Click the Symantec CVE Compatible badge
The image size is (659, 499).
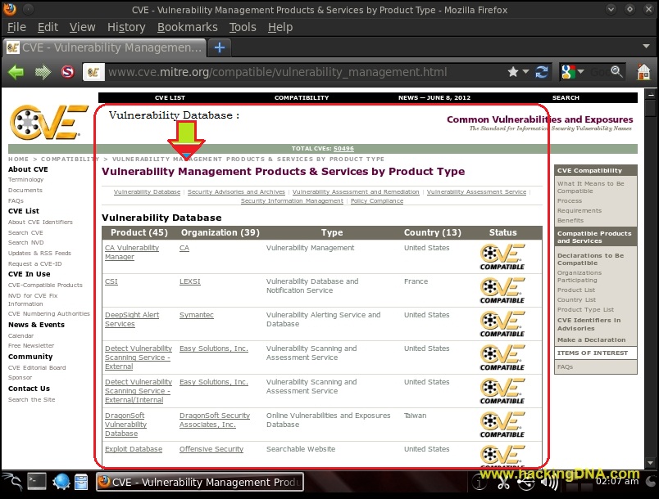coord(503,323)
